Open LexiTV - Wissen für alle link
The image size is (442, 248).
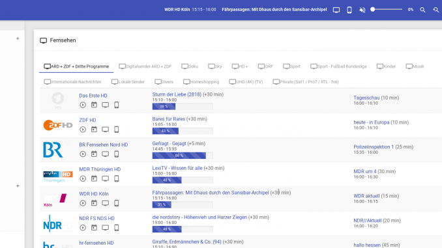tap(177, 168)
